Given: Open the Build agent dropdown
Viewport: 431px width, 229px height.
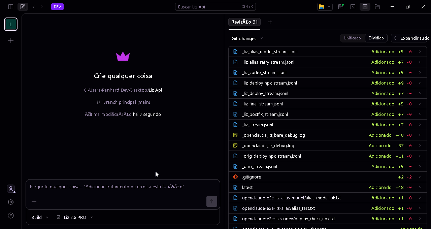Looking at the screenshot, I should [40, 218].
